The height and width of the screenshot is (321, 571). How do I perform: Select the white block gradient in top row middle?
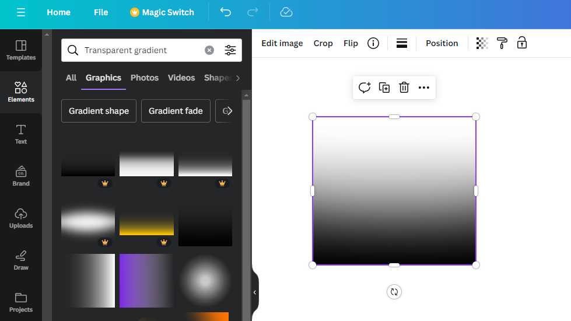146,164
